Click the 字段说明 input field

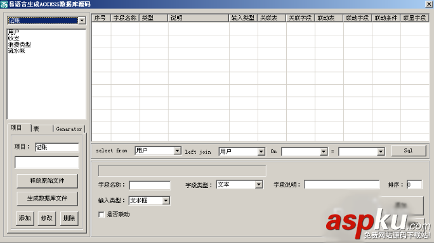(342, 184)
